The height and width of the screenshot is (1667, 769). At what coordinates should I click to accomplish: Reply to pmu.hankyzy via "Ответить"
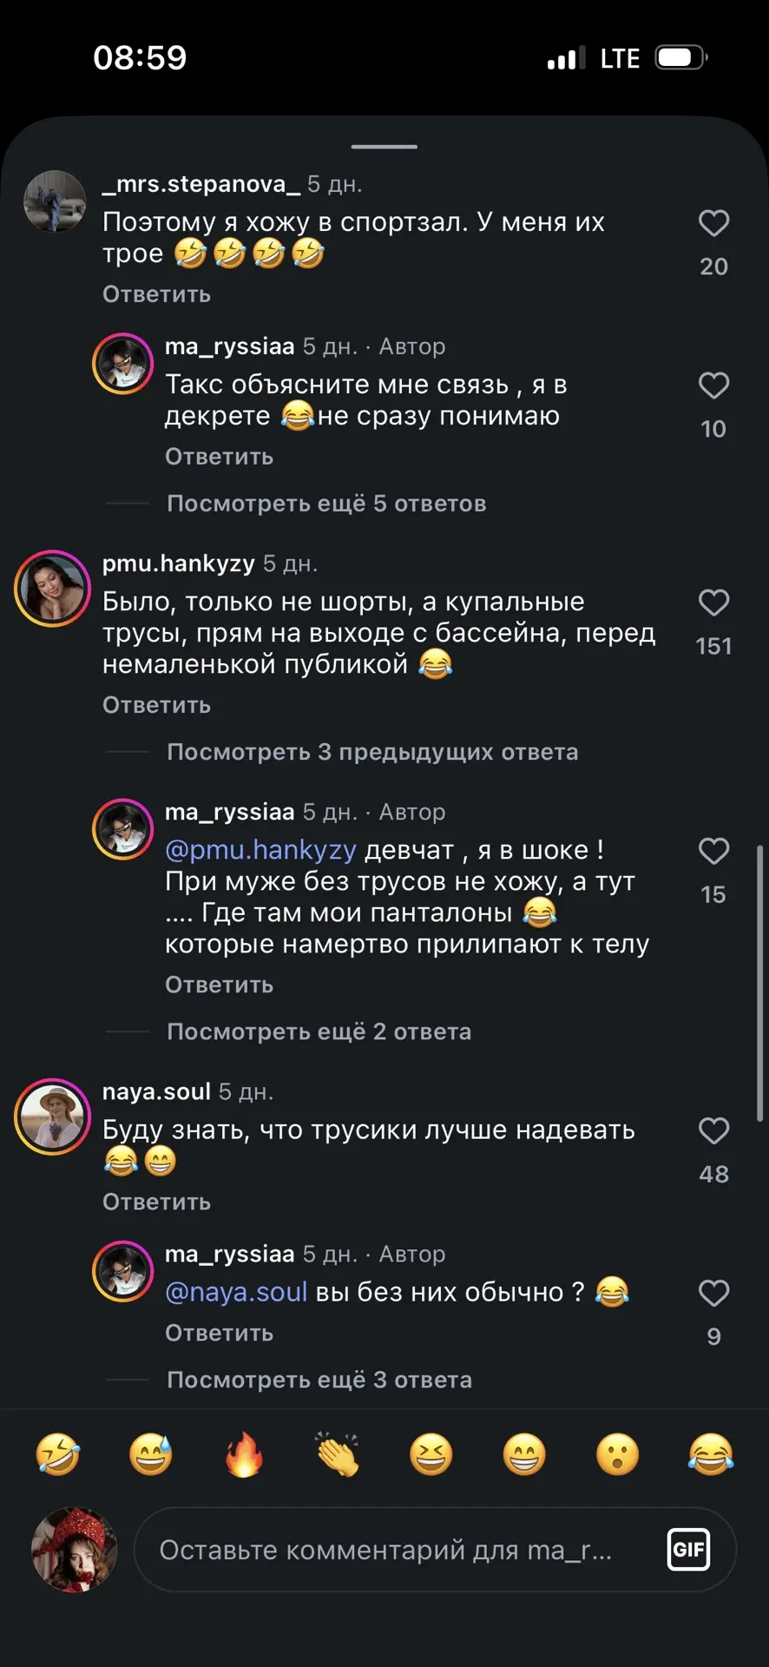click(156, 705)
